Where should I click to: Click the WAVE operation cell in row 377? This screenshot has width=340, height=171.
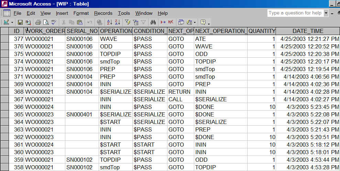pyautogui.click(x=116, y=39)
